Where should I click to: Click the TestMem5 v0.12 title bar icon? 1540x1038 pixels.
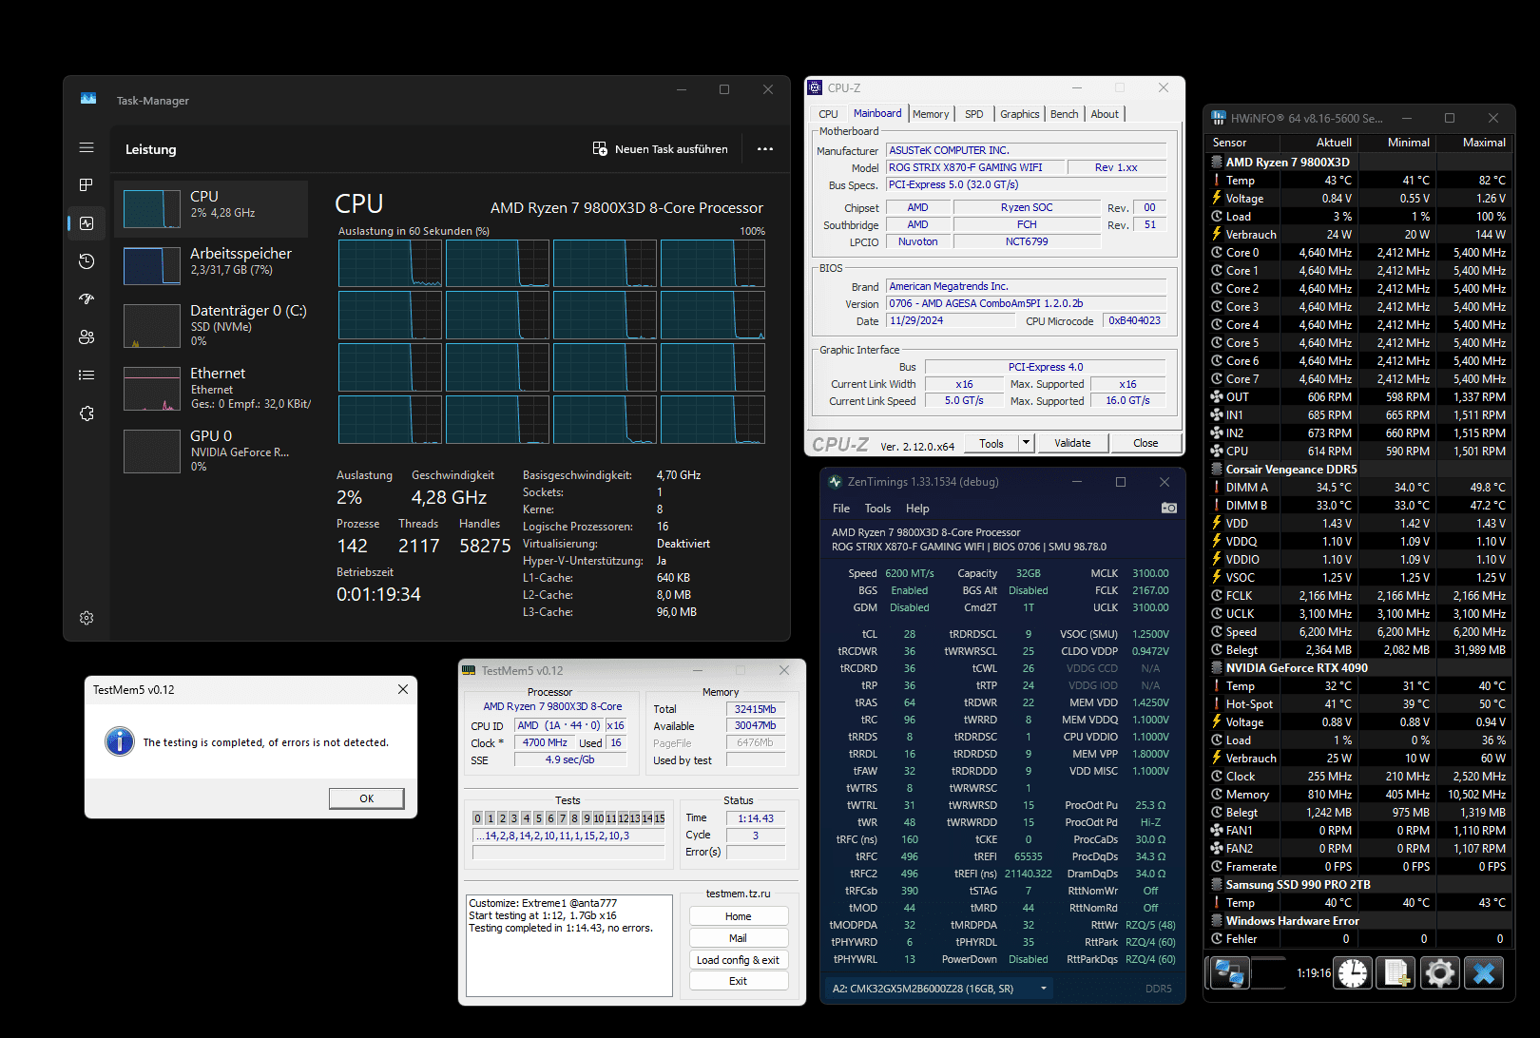(x=469, y=670)
